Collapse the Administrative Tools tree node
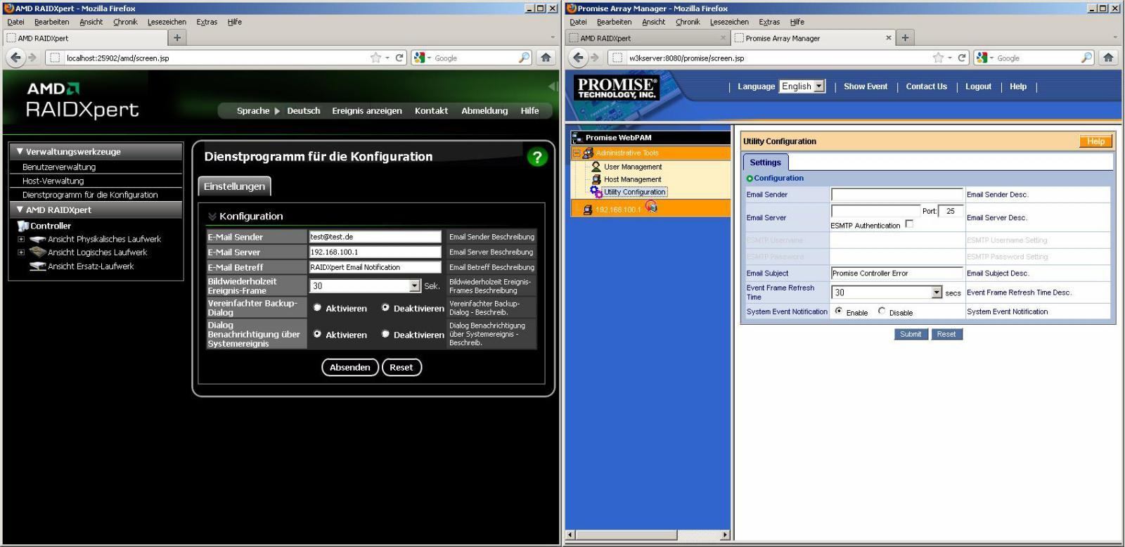The image size is (1125, 547). pyautogui.click(x=577, y=153)
